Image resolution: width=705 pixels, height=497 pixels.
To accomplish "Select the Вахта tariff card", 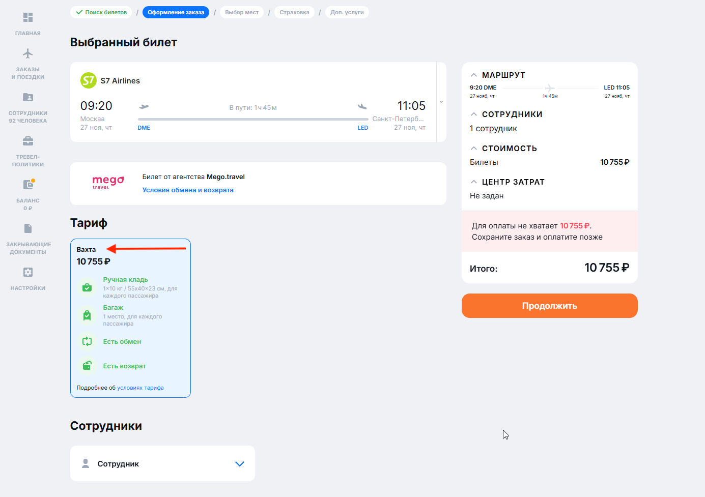I will pos(130,318).
